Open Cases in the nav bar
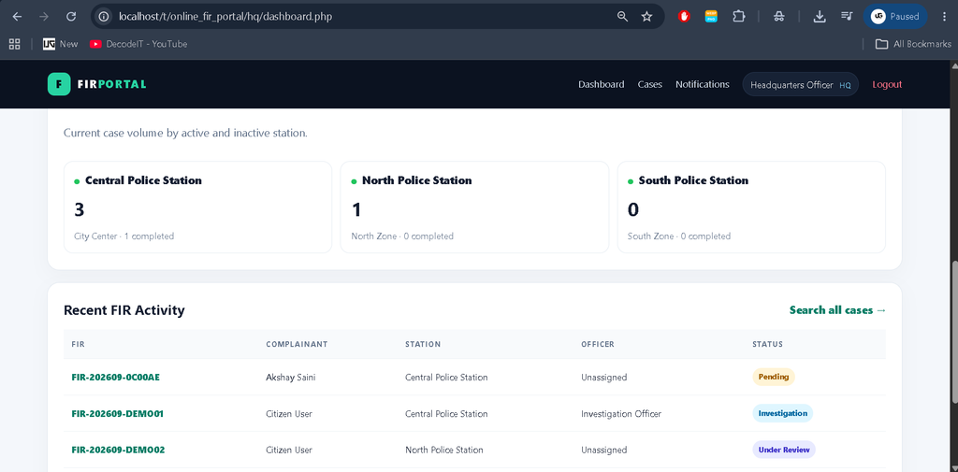Viewport: 958px width, 472px height. [649, 84]
